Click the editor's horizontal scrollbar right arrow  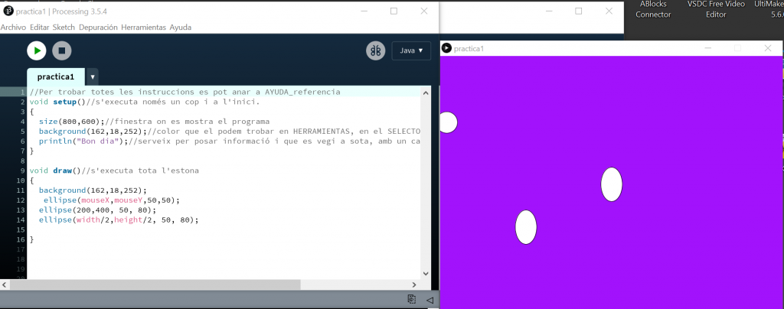[x=426, y=284]
